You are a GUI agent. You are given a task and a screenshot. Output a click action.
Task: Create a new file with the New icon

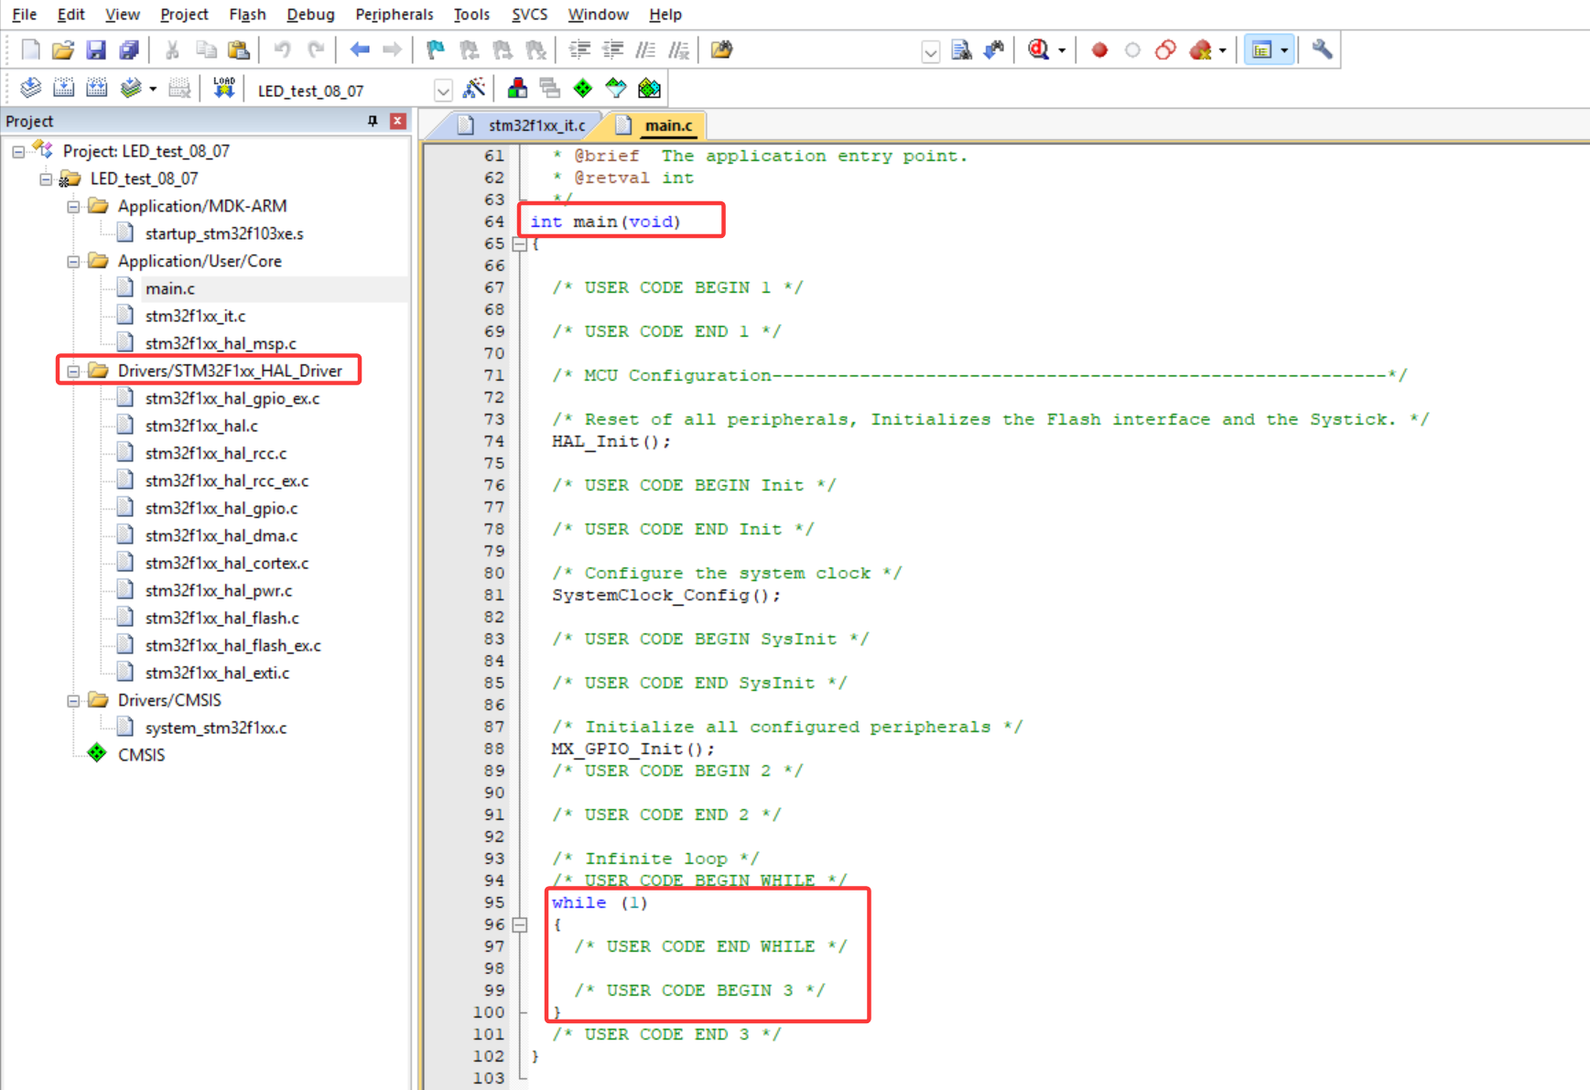coord(30,50)
